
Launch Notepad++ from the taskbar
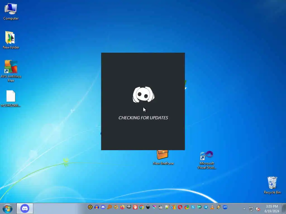coord(167,207)
